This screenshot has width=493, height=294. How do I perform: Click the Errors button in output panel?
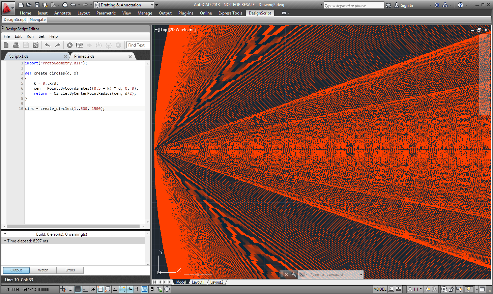70,270
